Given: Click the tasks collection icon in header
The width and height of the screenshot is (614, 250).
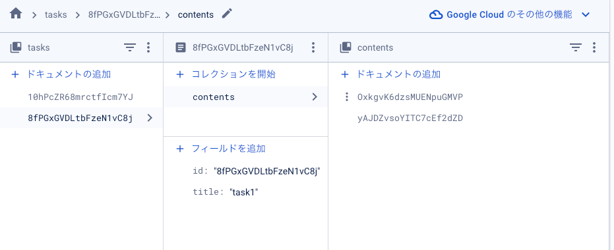Looking at the screenshot, I should [16, 47].
